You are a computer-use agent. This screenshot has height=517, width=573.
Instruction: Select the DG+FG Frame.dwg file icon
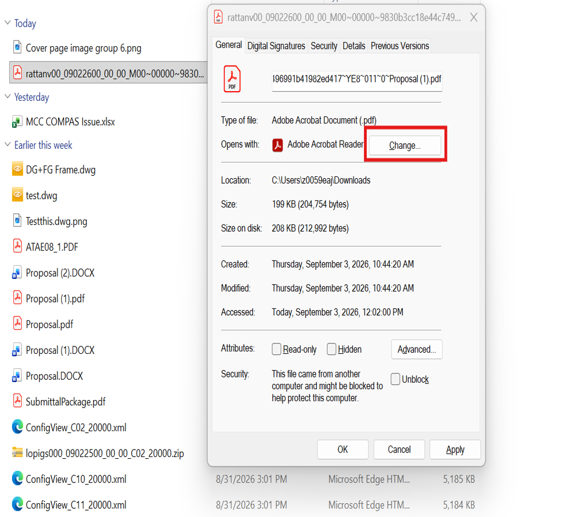coord(17,169)
